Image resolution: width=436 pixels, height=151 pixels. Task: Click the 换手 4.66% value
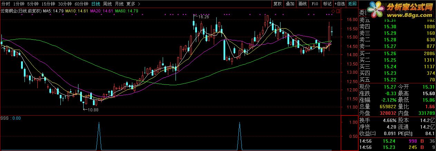390,120
